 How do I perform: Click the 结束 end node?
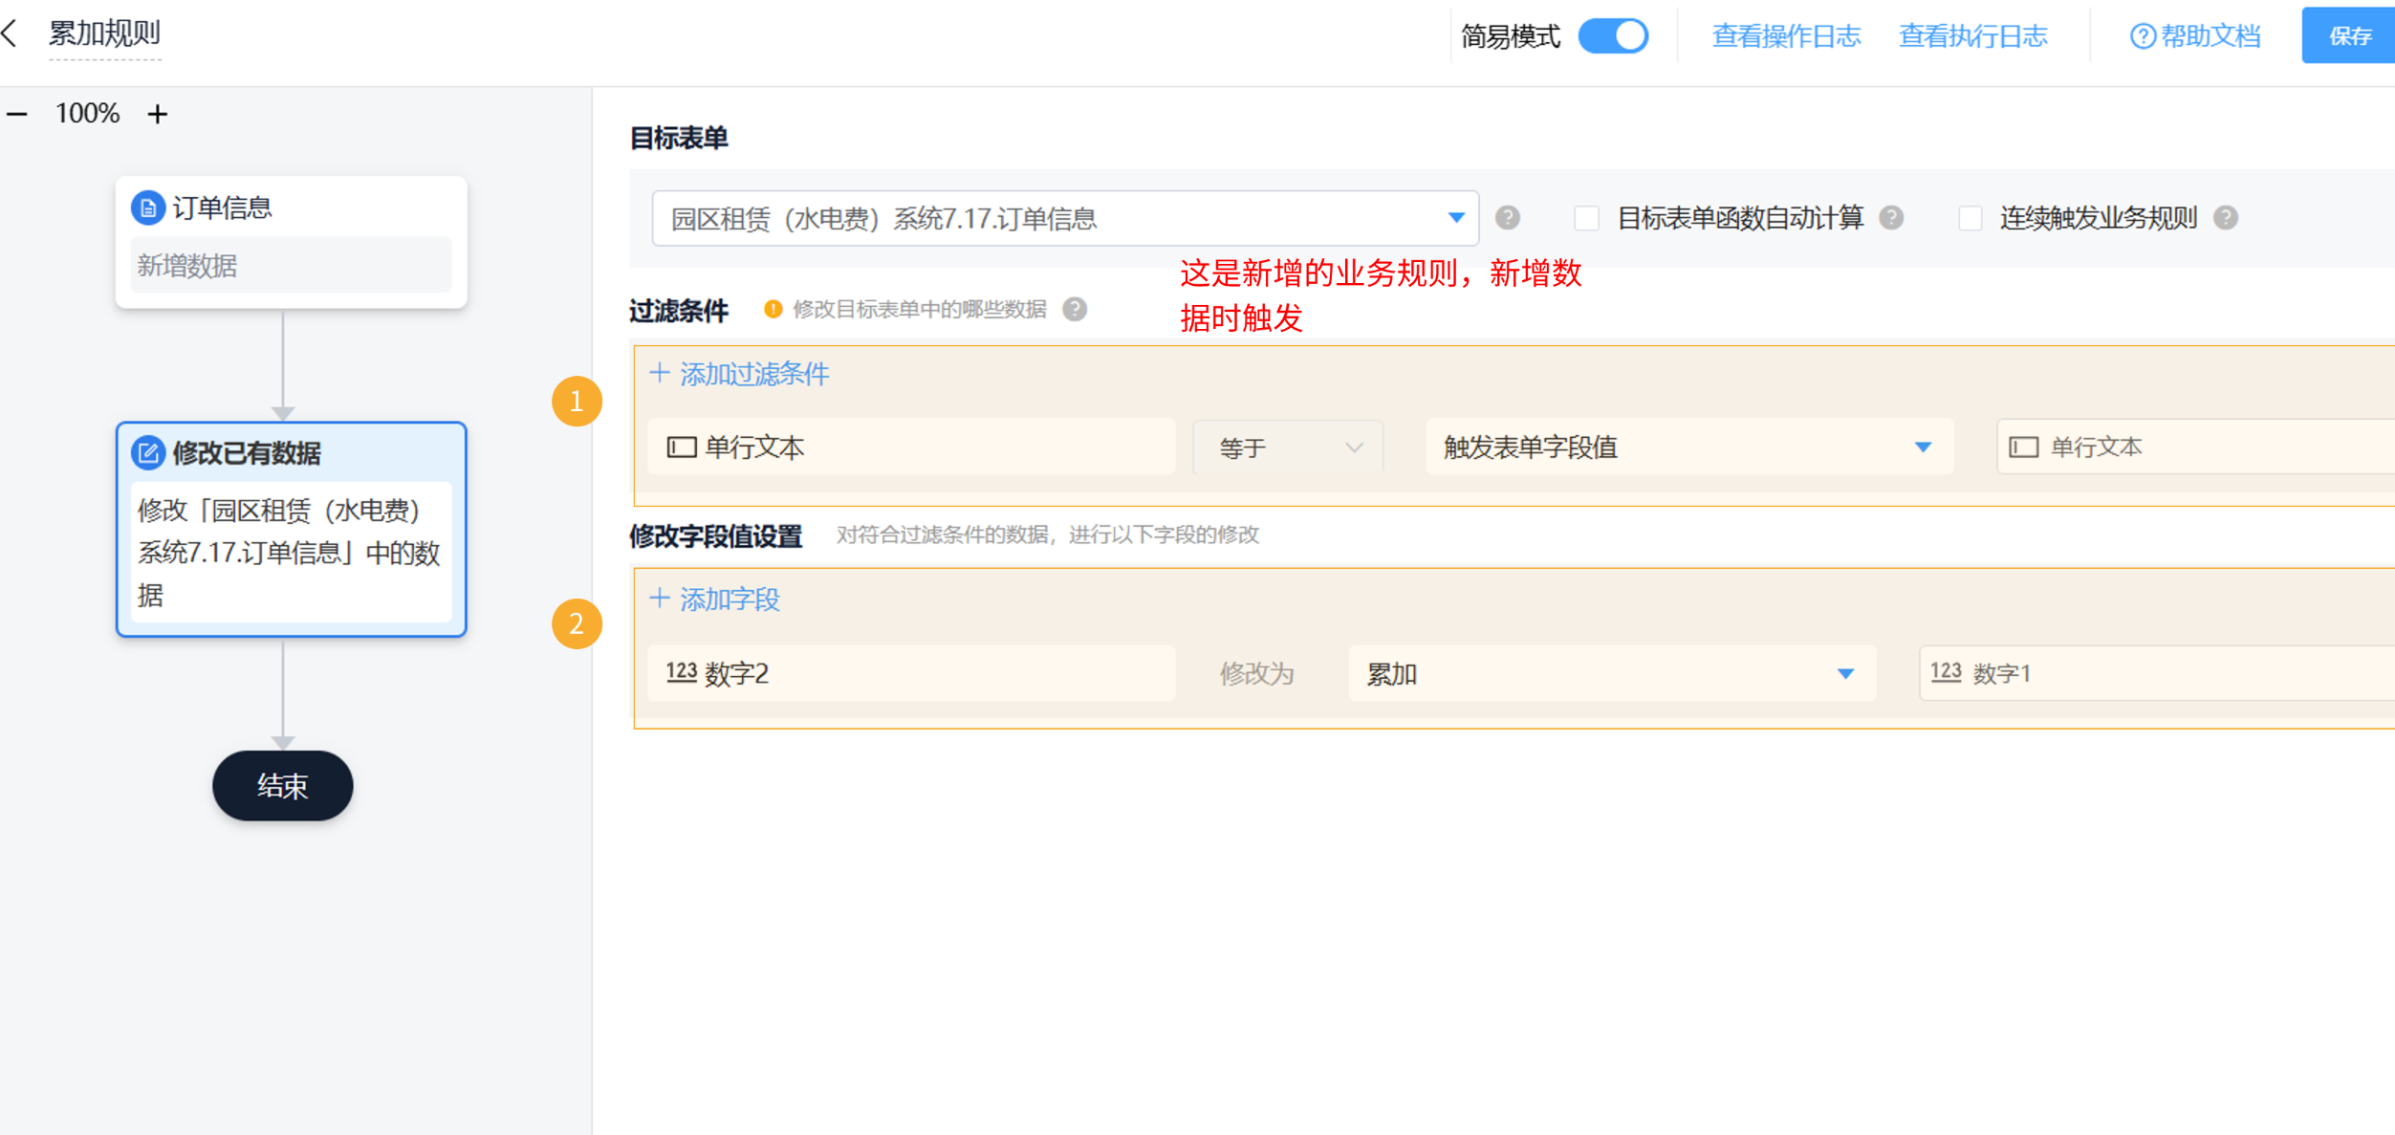tap(283, 785)
